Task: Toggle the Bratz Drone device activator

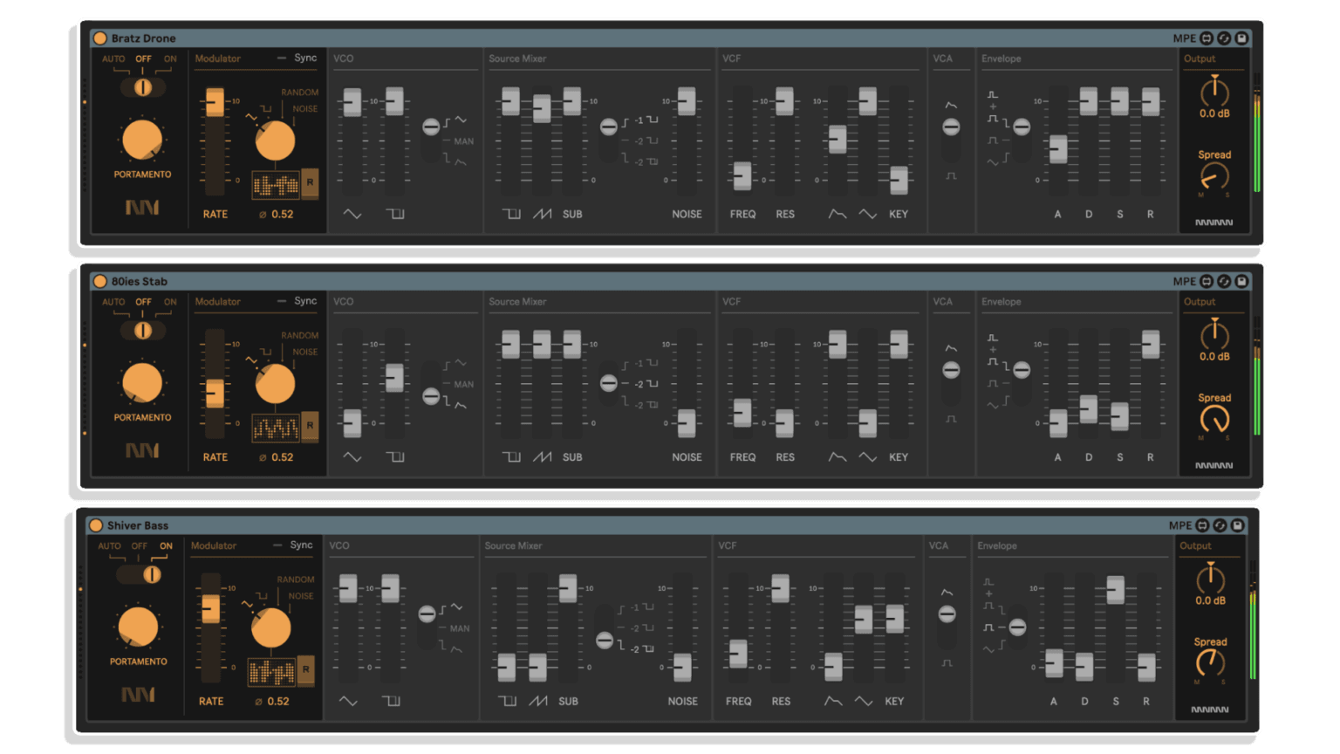Action: pos(100,38)
